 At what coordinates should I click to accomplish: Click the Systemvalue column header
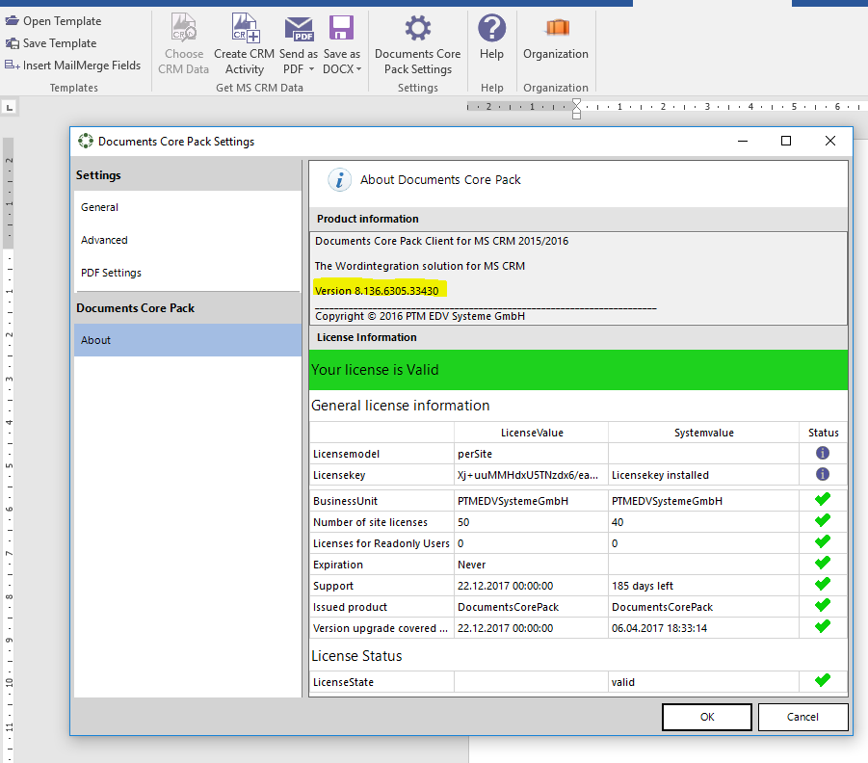click(x=703, y=433)
